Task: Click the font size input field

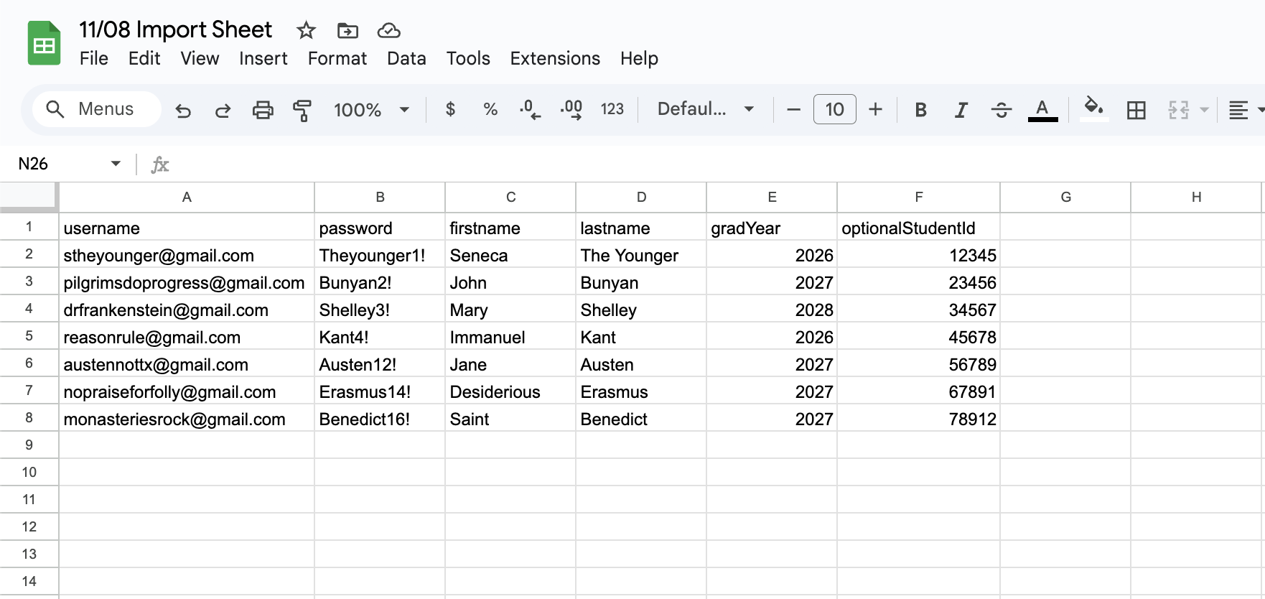Action: coord(834,109)
